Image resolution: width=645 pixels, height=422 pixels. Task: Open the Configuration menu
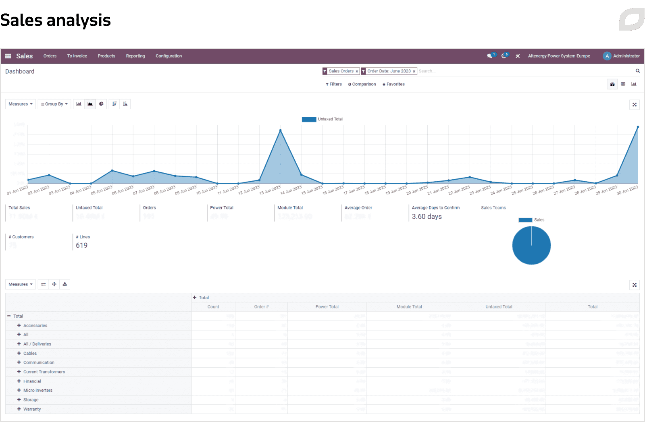click(x=169, y=56)
